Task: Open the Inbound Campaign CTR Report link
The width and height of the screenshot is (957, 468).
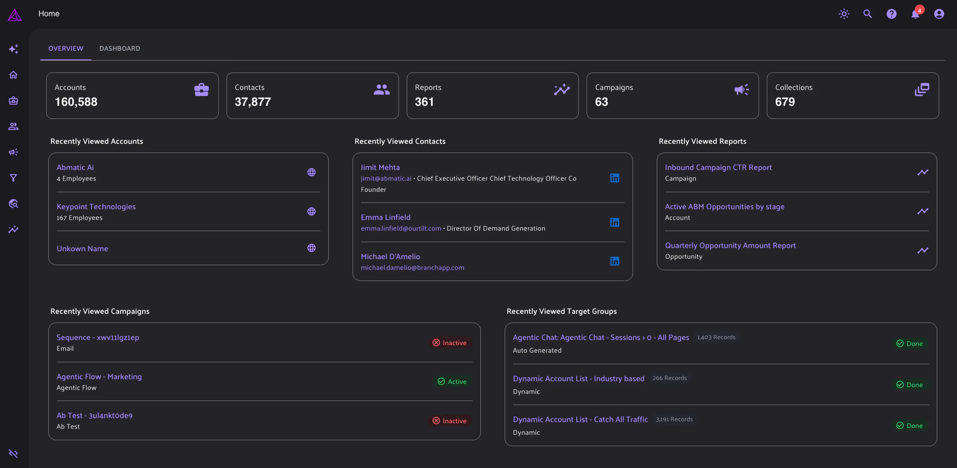Action: (x=718, y=167)
